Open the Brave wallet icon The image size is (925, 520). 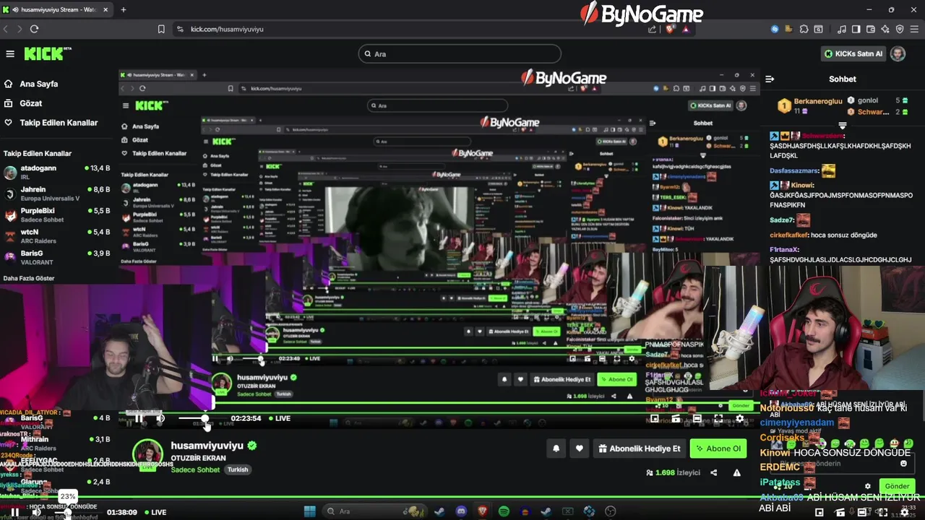(871, 29)
